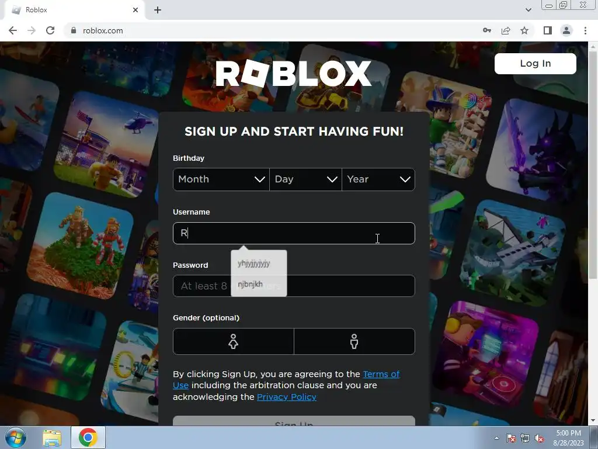Open Windows Explorer from the taskbar
The image size is (598, 449).
52,438
